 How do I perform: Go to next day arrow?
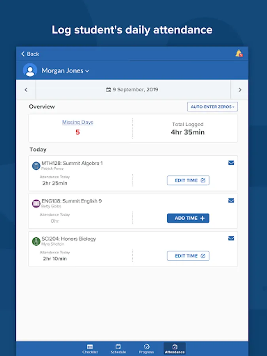pyautogui.click(x=240, y=90)
